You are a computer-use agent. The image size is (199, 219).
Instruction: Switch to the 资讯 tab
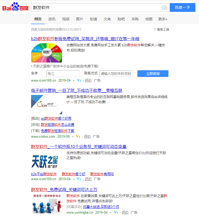pyautogui.click(x=52, y=19)
